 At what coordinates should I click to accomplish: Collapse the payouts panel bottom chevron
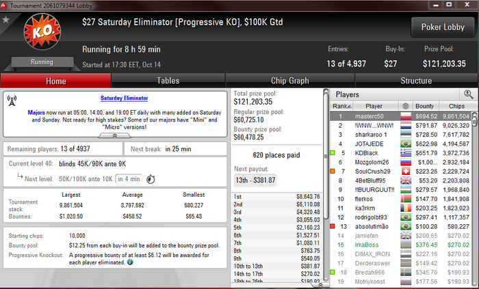click(x=320, y=285)
